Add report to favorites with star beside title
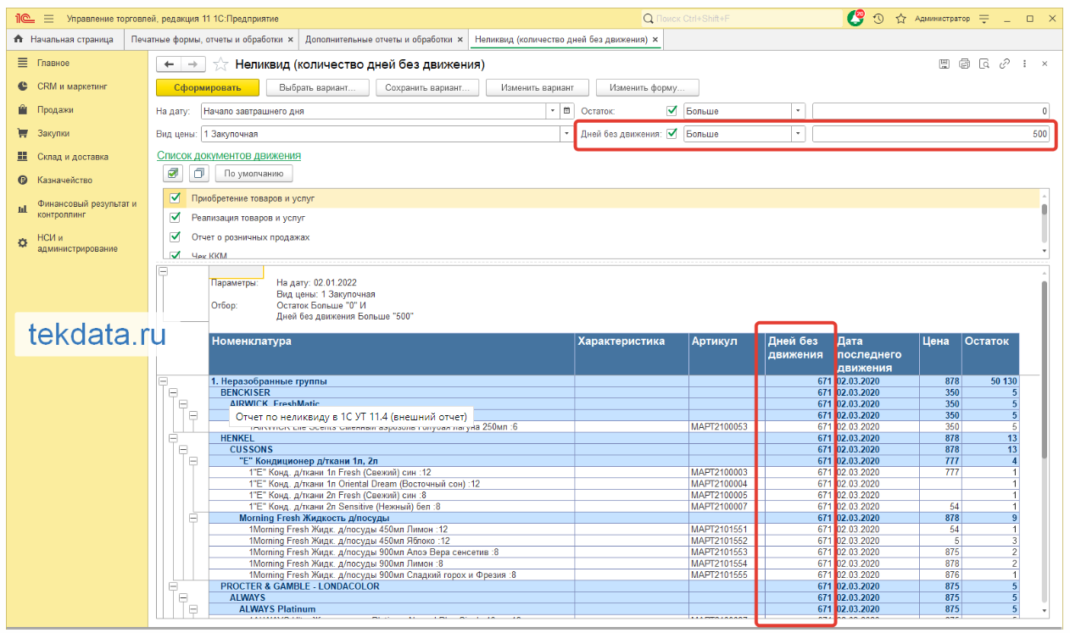1070x633 pixels. [x=220, y=64]
